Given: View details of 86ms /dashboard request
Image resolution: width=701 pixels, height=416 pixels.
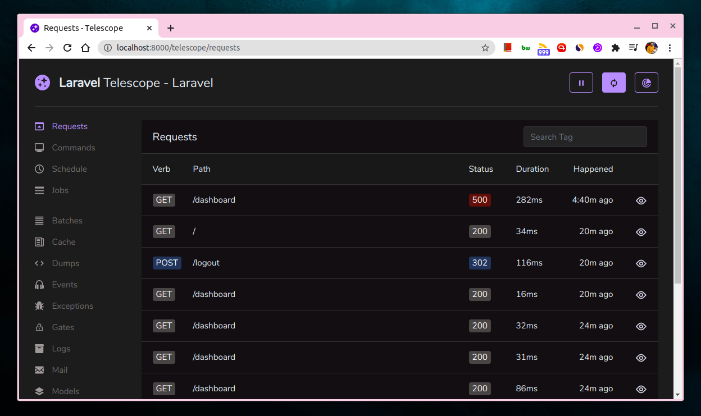Looking at the screenshot, I should click(641, 389).
